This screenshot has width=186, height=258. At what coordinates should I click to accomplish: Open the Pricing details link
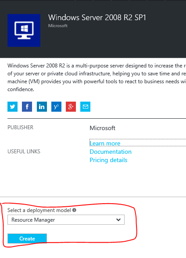coord(108,160)
